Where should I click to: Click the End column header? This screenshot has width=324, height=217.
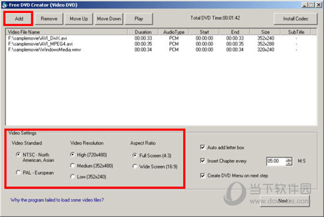(234, 32)
